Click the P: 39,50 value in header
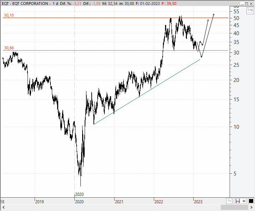Screen dimensions: 255x211 169,4
